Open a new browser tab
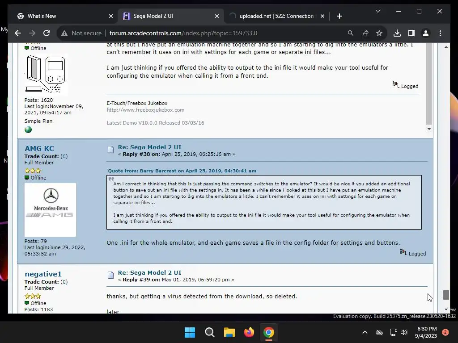The image size is (458, 343). [x=339, y=16]
